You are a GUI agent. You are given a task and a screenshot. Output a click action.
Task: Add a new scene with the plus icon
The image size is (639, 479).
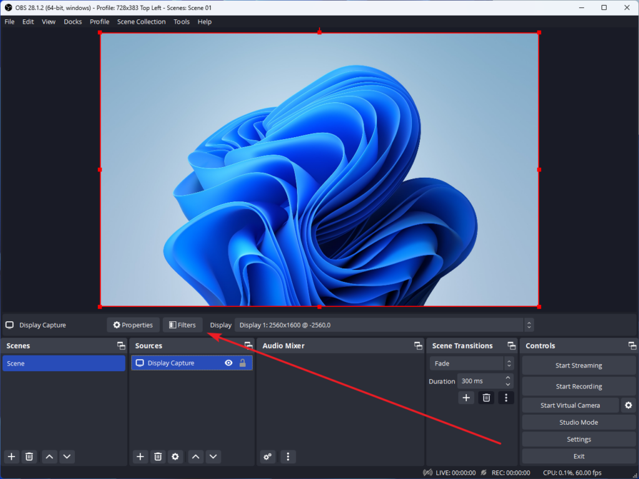(x=11, y=457)
